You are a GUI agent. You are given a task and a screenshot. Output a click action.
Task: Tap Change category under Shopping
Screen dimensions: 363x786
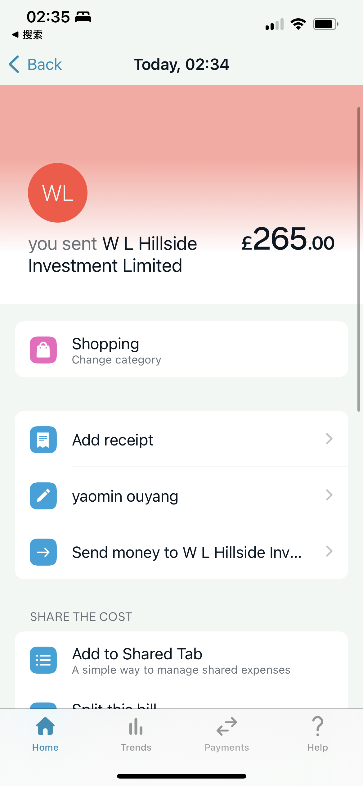[116, 360]
